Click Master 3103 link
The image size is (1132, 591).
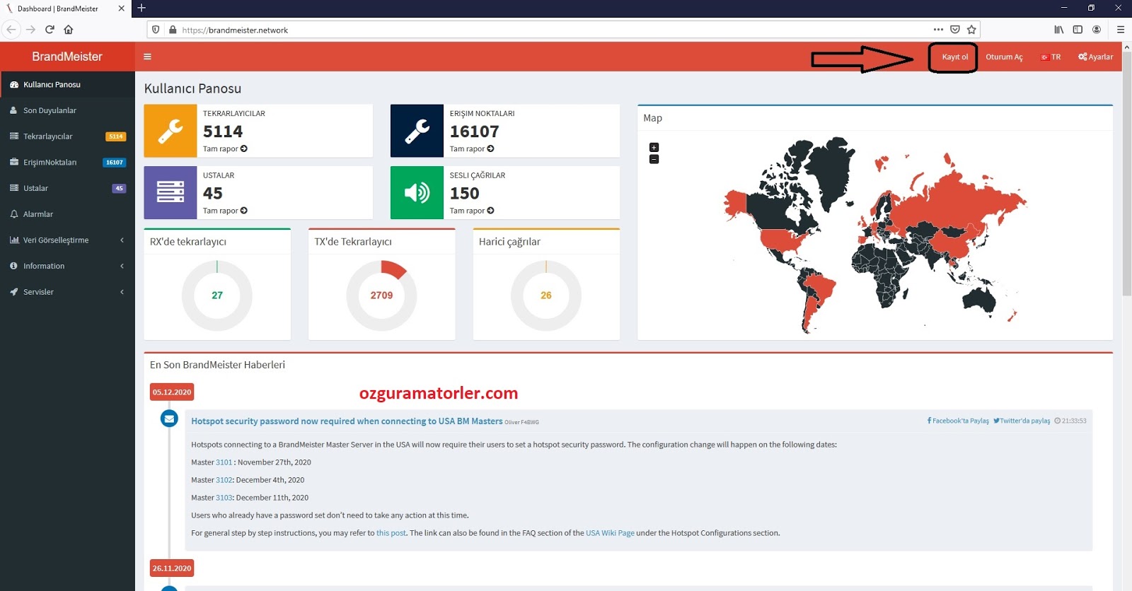tap(224, 498)
